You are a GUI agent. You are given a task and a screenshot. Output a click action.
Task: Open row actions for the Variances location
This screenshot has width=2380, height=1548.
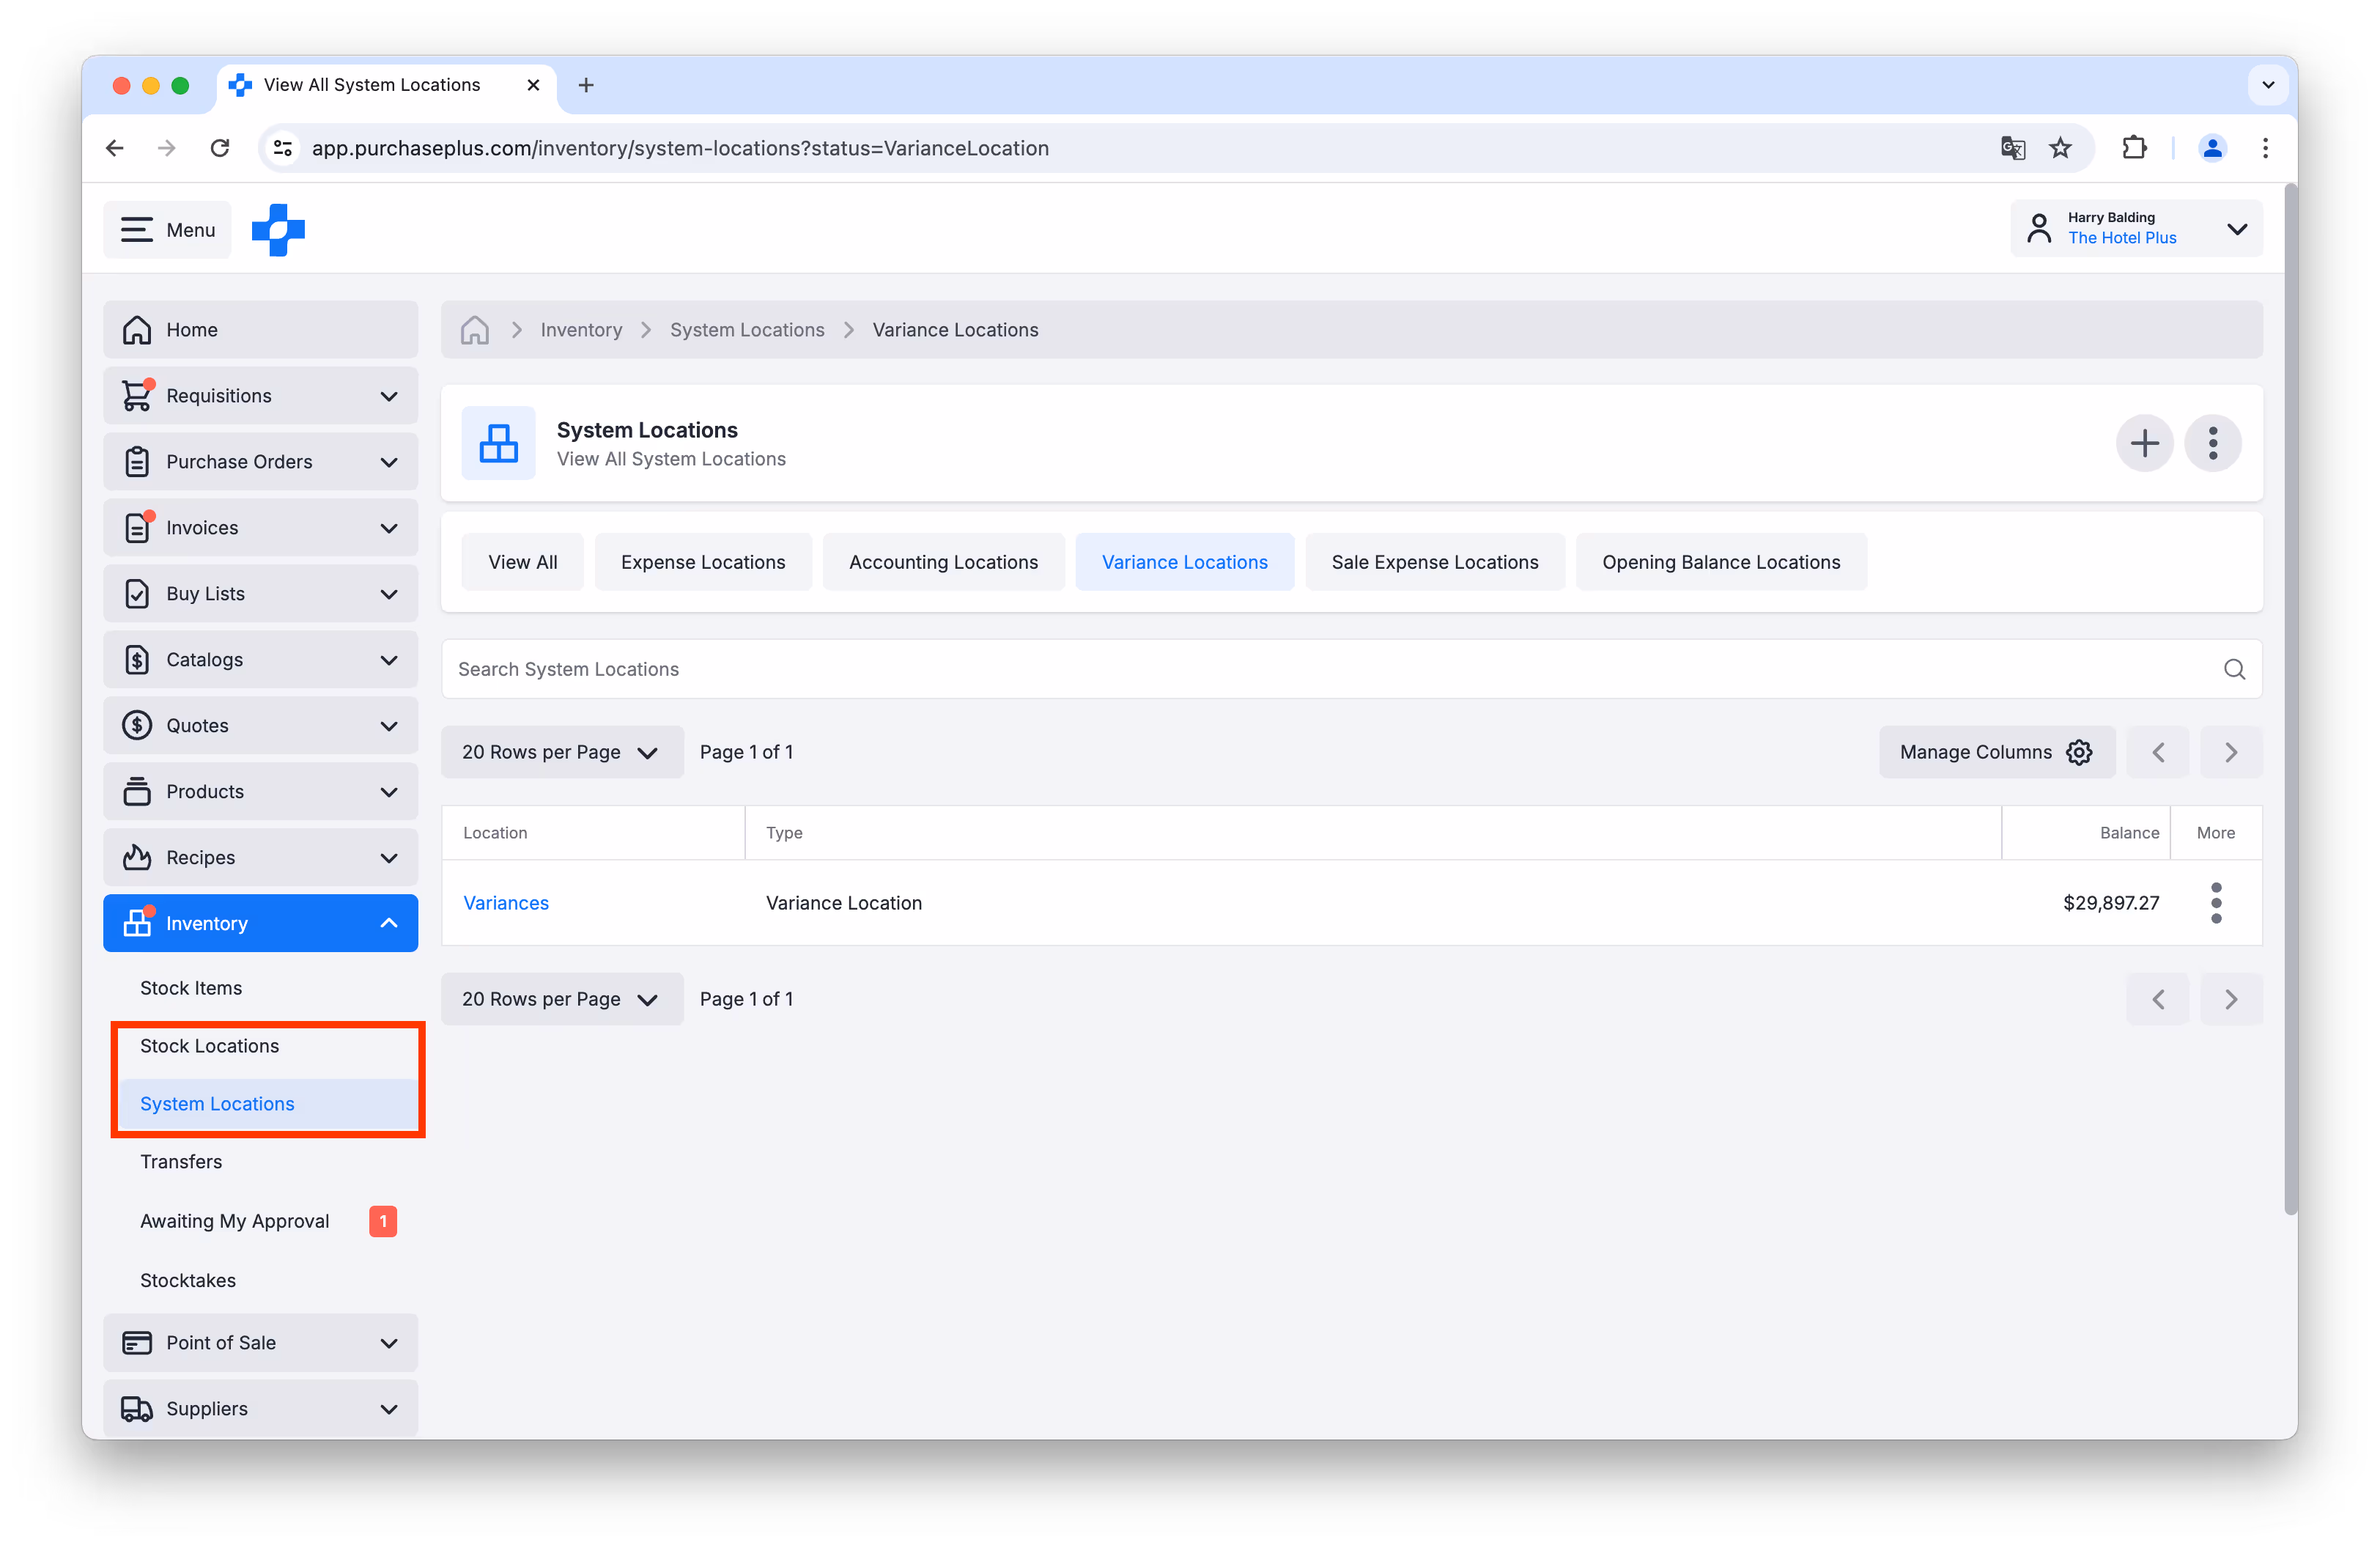tap(2216, 902)
